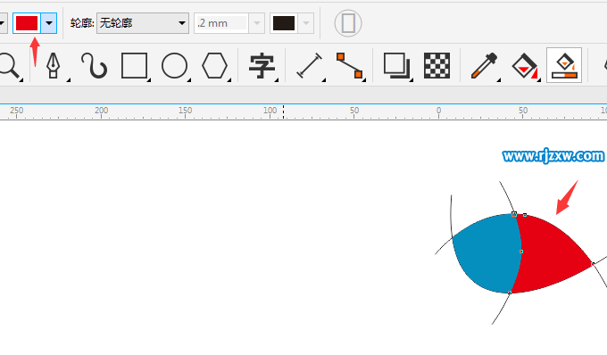Select the Polygon tool
Viewport: 607px width, 355px height.
215,66
